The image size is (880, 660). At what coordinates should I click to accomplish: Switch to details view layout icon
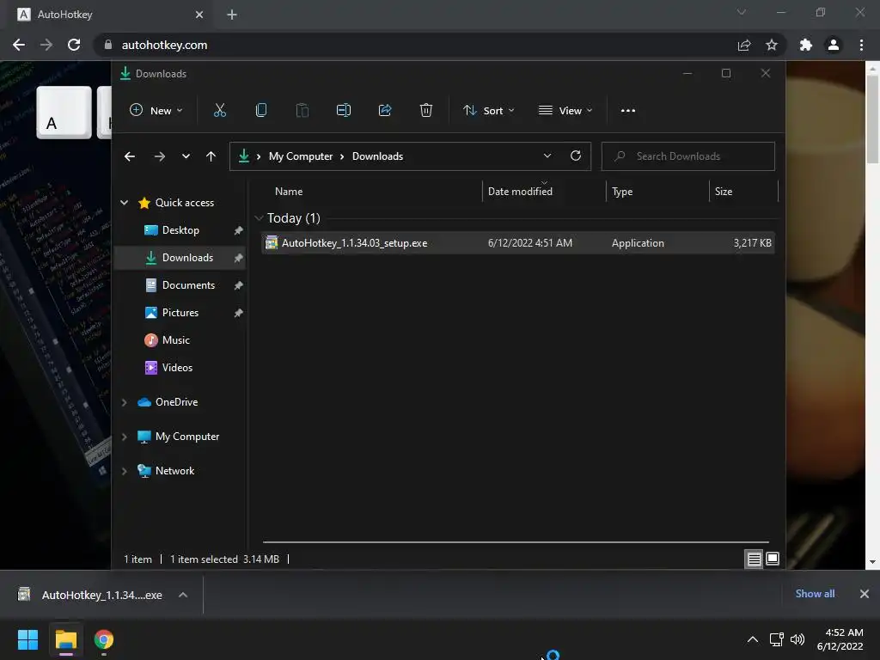point(754,559)
